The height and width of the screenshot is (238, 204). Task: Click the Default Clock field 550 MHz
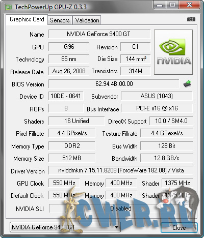(x=64, y=195)
